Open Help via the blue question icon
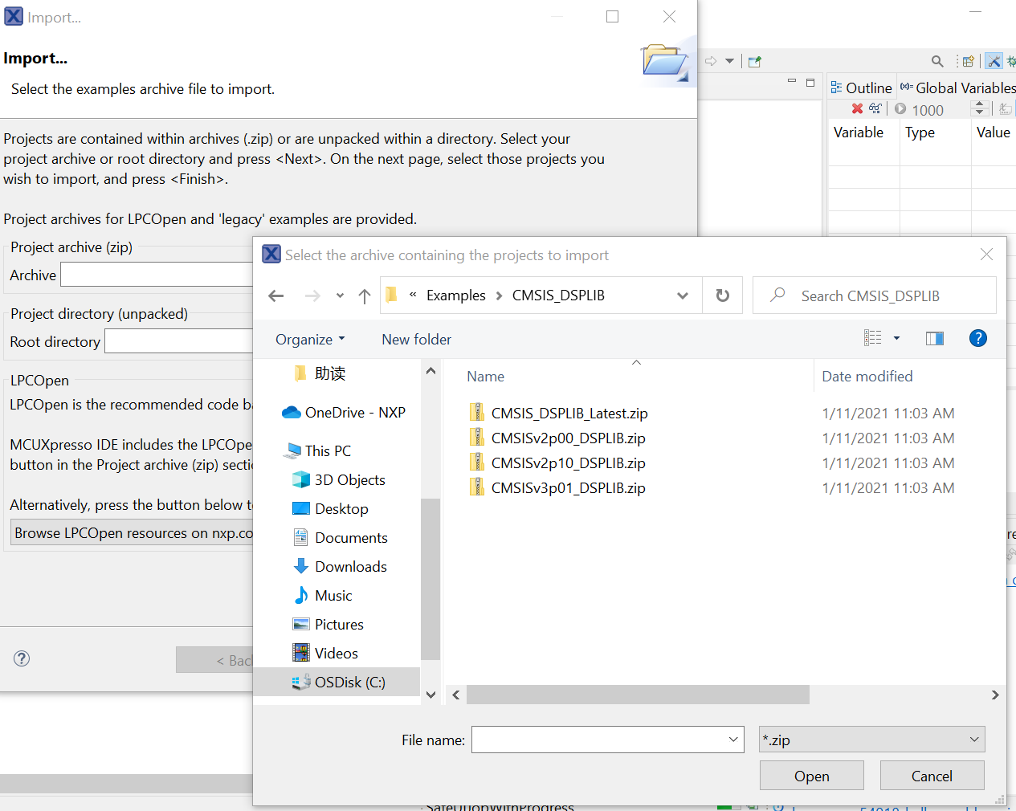Image resolution: width=1016 pixels, height=811 pixels. [x=977, y=338]
